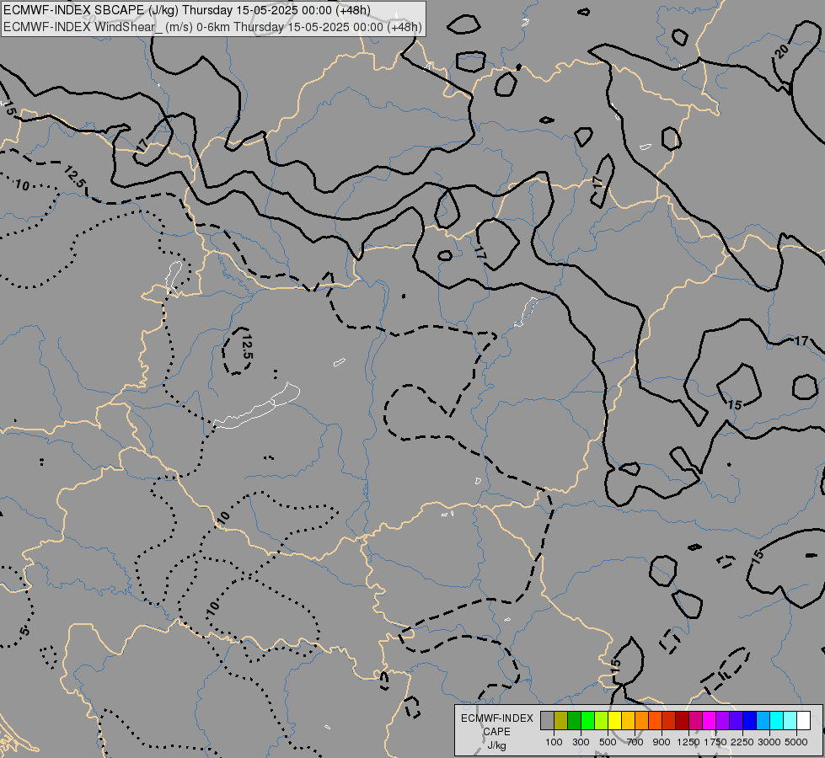The image size is (825, 758).
Task: Click the gray swatch in CAPE legend
Action: [547, 720]
